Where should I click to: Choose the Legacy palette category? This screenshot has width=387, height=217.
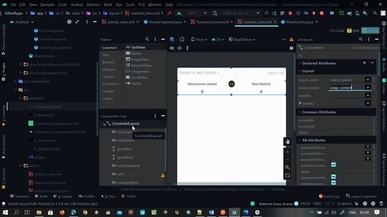pos(108,98)
